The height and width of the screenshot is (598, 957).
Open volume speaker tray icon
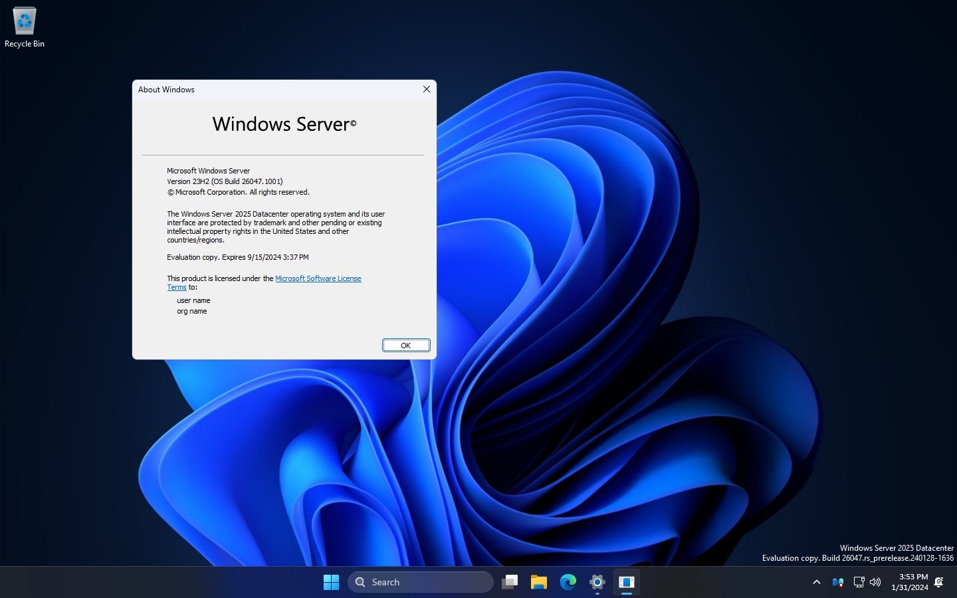click(x=875, y=582)
